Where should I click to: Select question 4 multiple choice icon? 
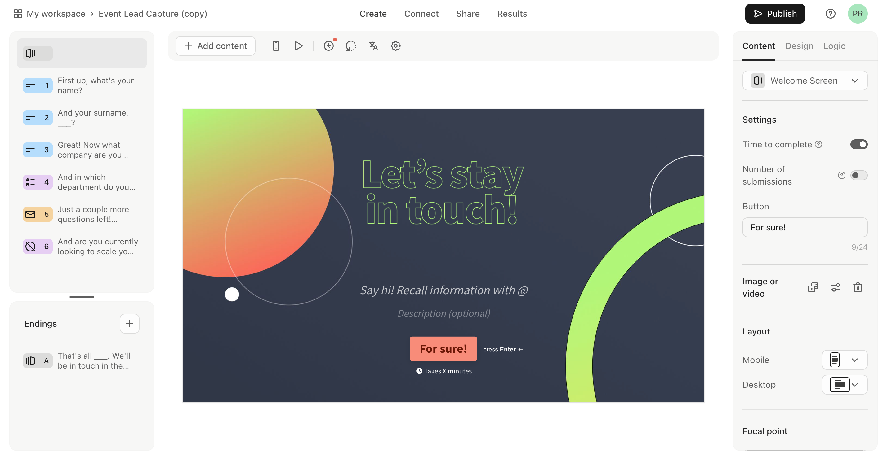click(38, 182)
